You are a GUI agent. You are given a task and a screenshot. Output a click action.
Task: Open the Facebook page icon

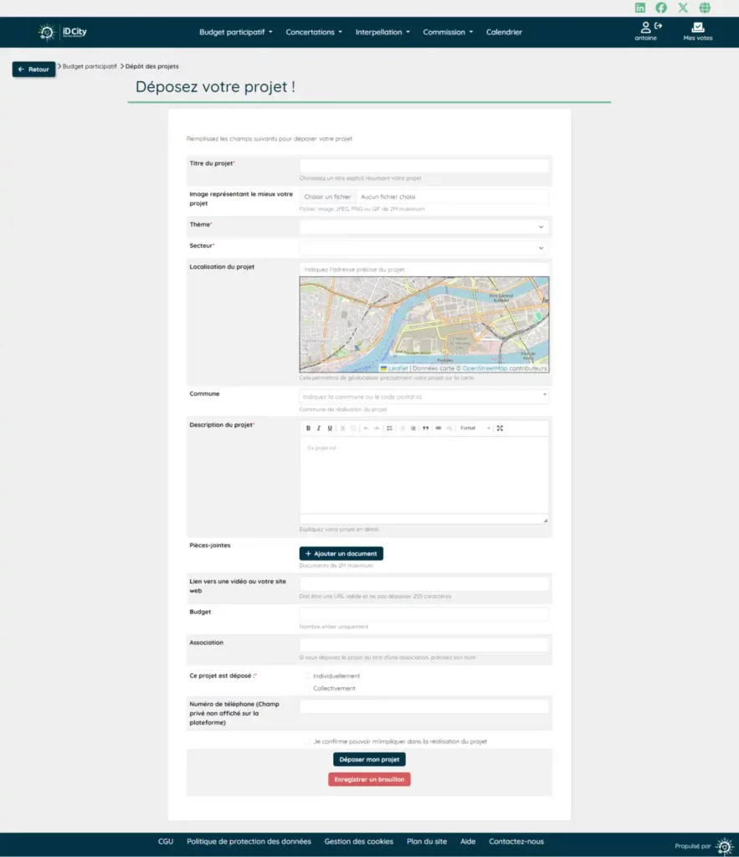[x=661, y=8]
